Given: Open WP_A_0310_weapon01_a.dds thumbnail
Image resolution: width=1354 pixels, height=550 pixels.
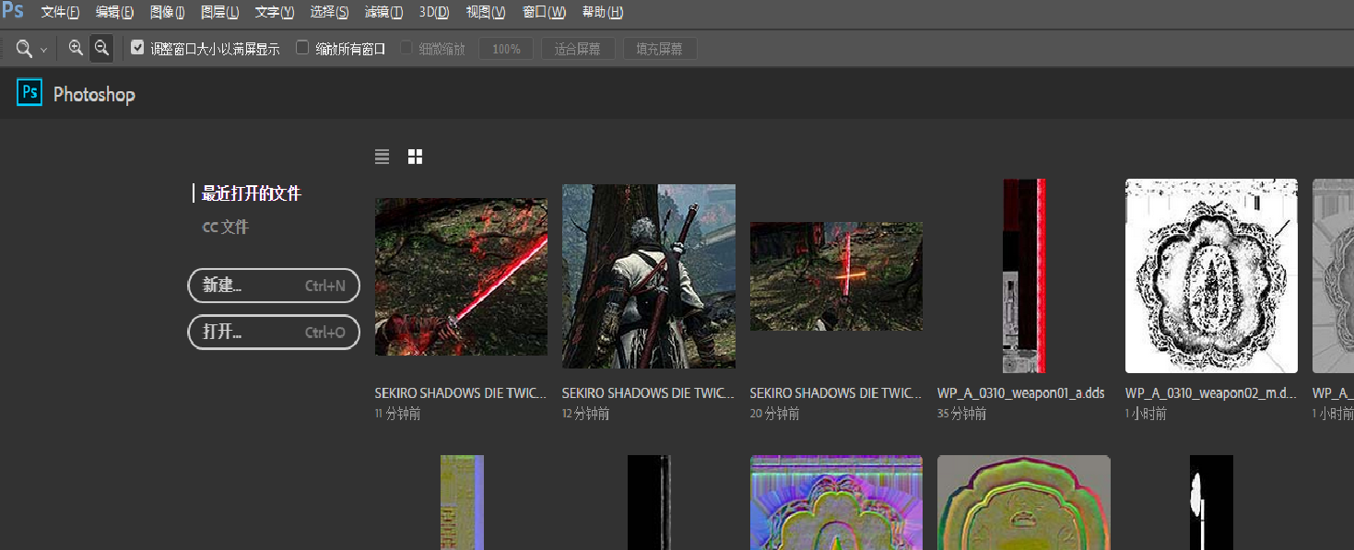Looking at the screenshot, I should coord(1024,275).
